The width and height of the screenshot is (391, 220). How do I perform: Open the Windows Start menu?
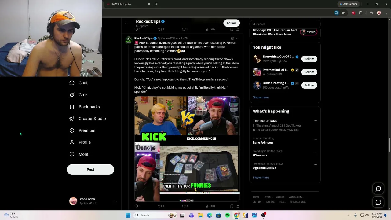pyautogui.click(x=128, y=215)
